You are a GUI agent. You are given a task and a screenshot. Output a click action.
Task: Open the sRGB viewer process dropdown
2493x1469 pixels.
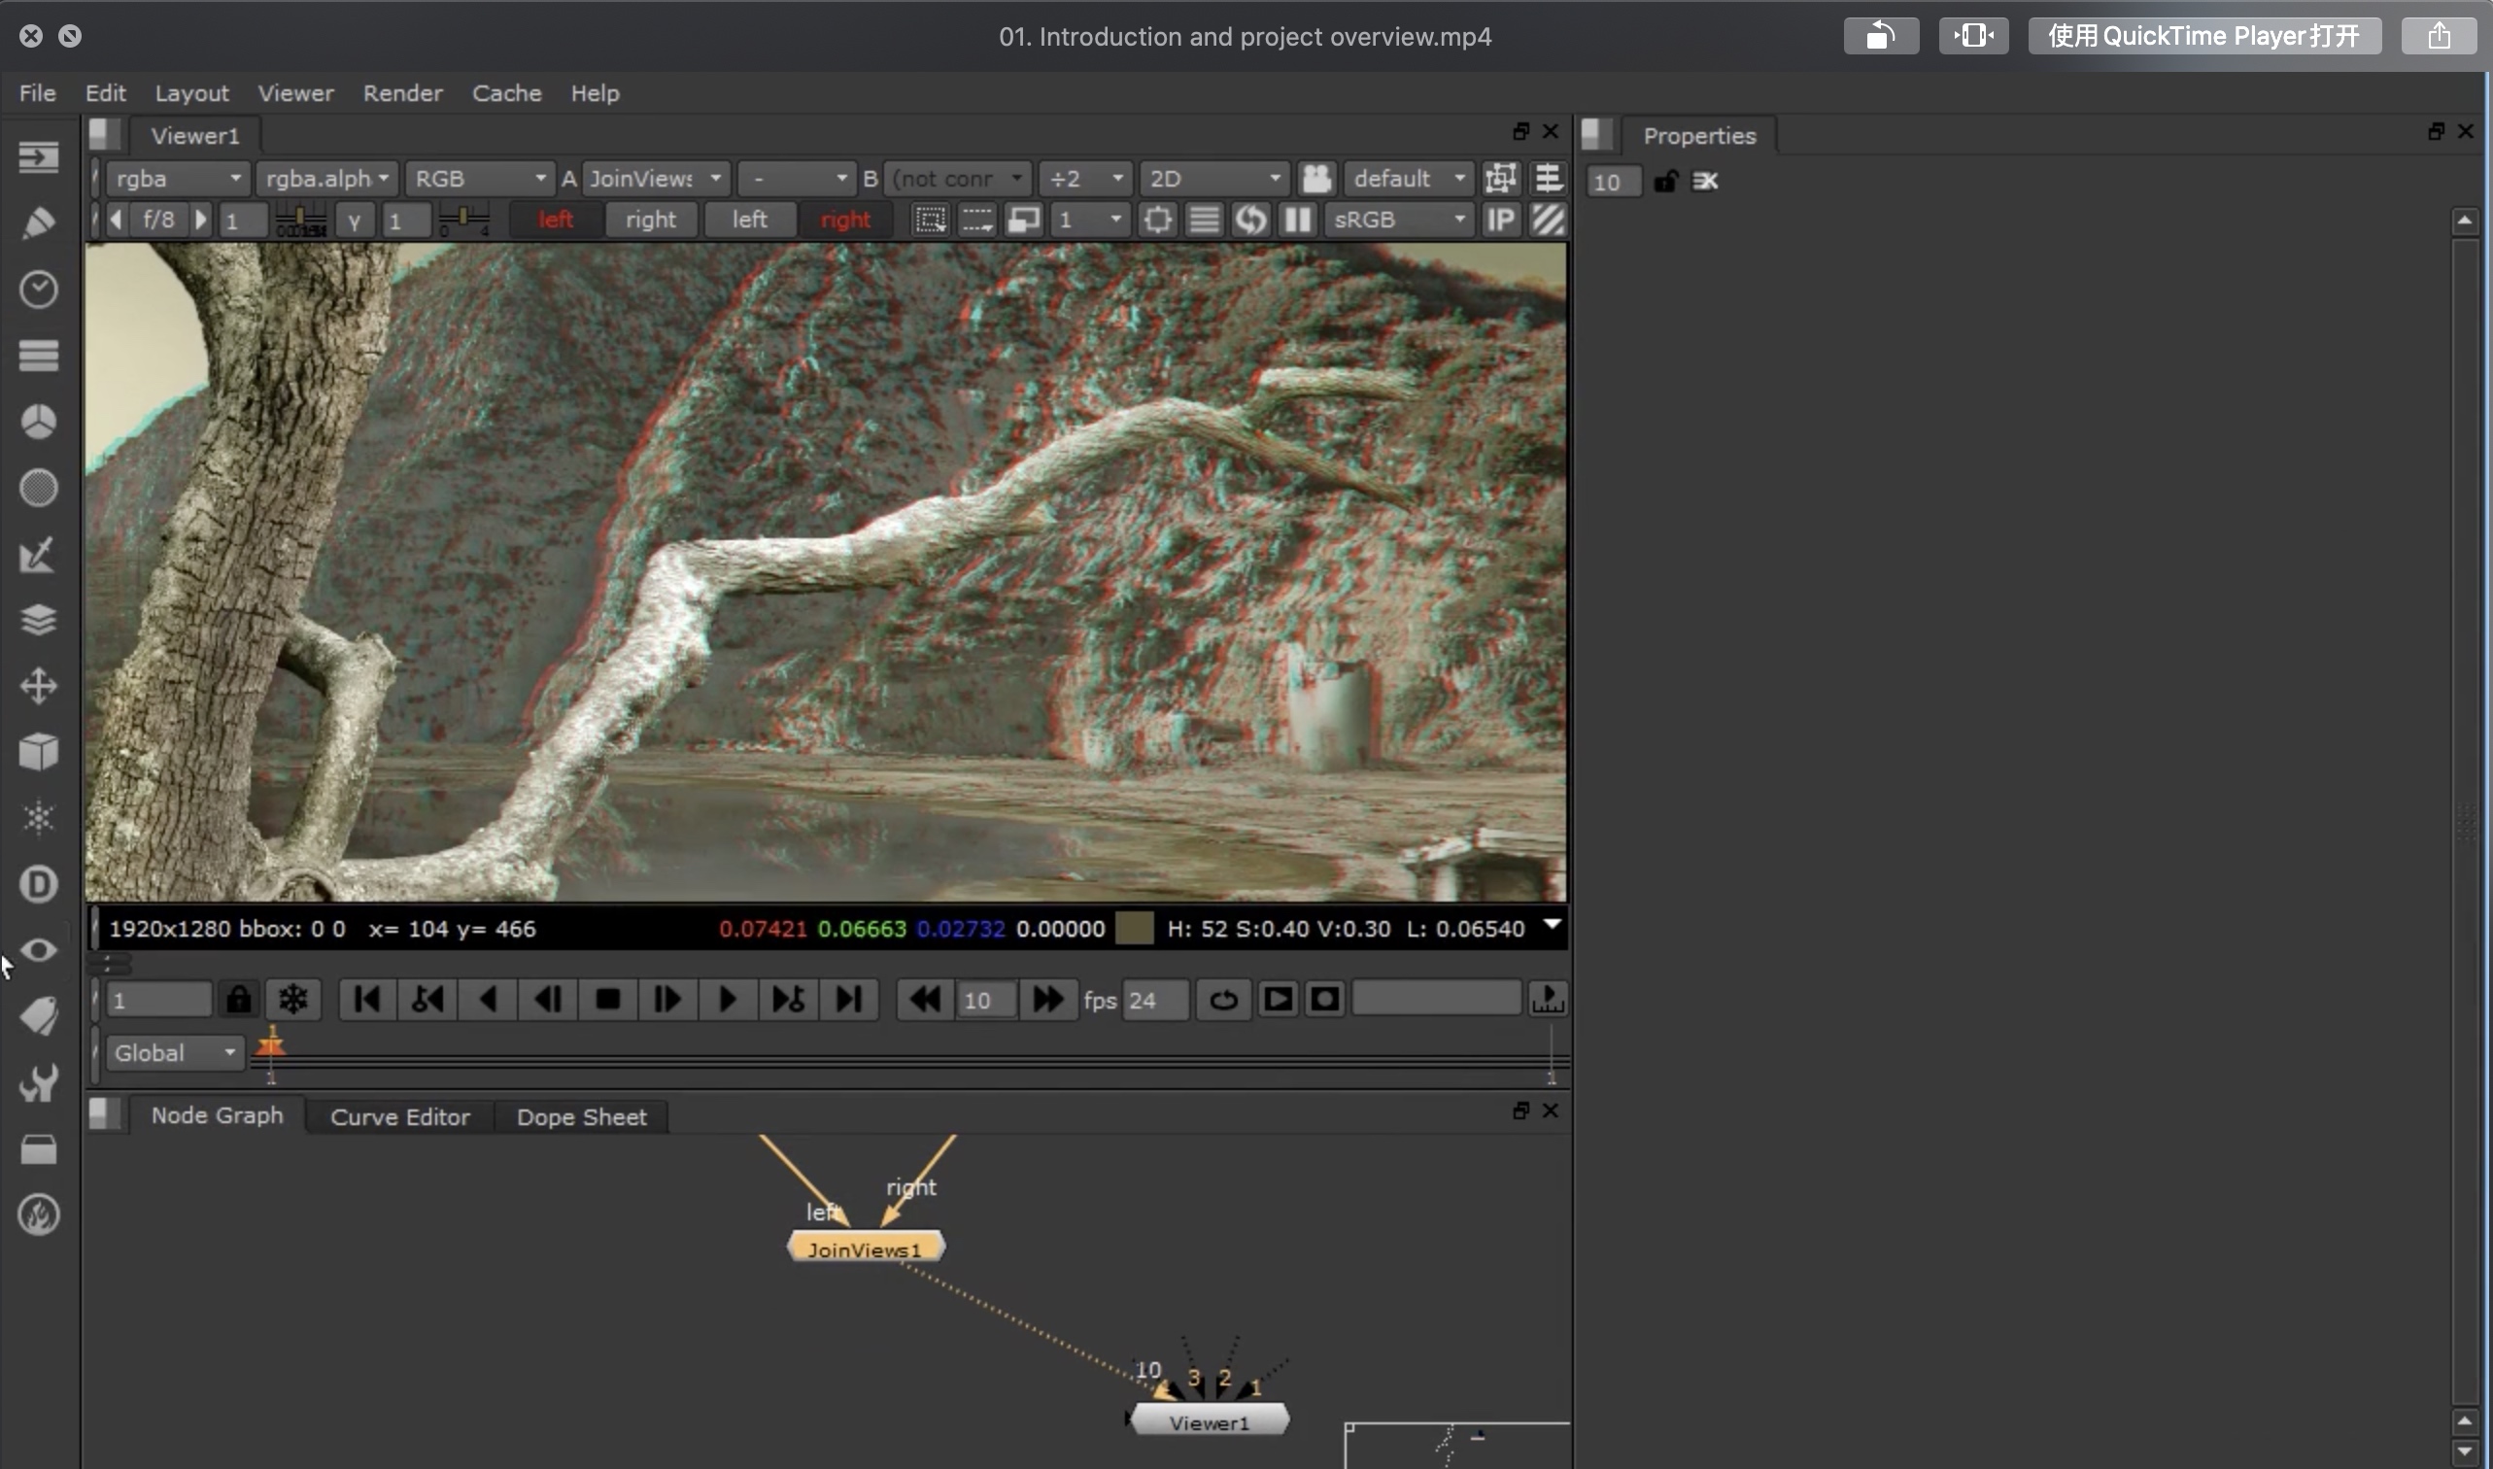(1397, 220)
